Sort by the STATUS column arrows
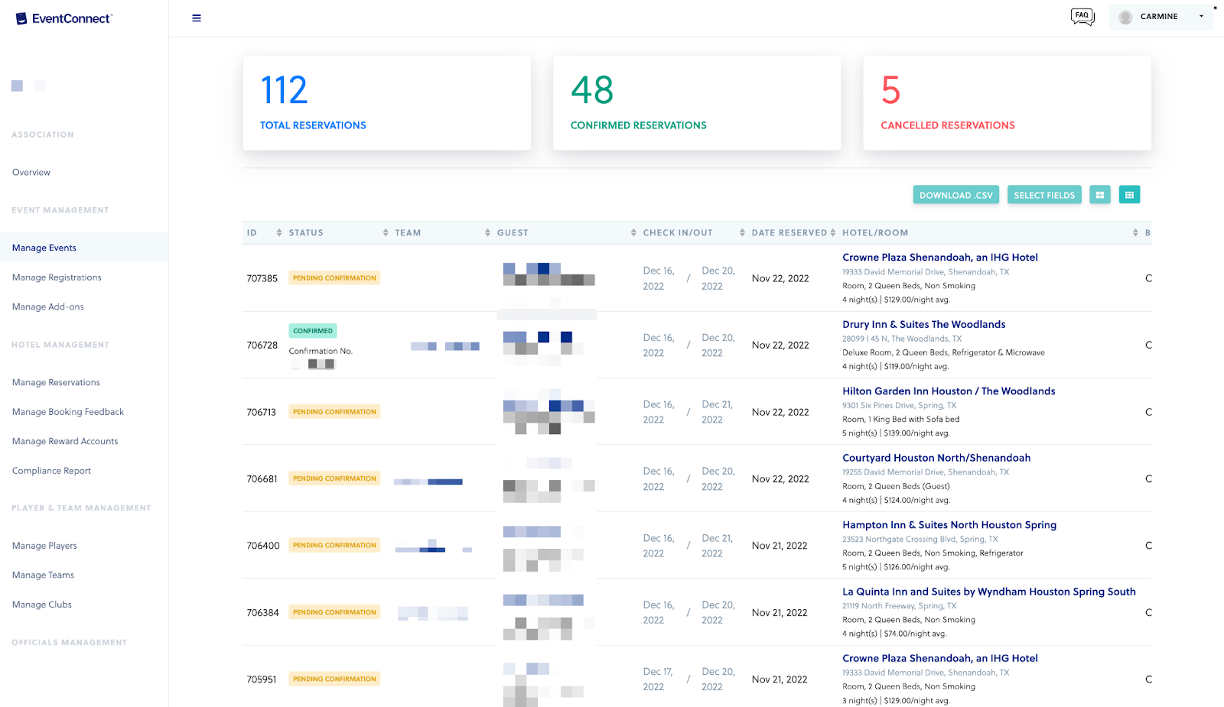This screenshot has width=1224, height=707. point(386,232)
